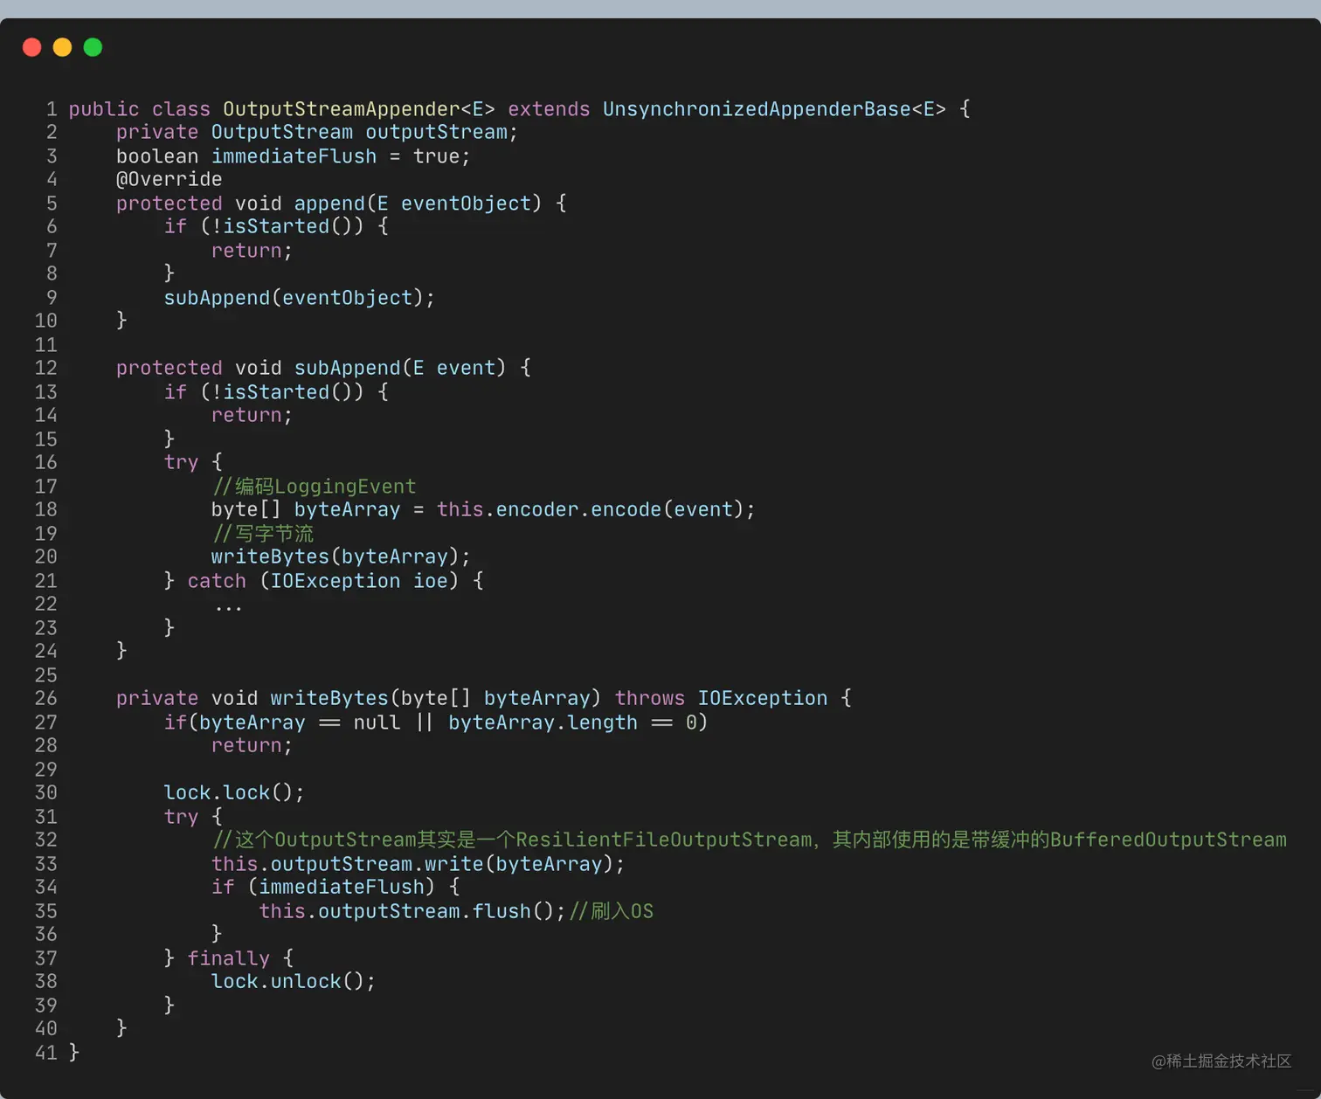Image resolution: width=1321 pixels, height=1099 pixels.
Task: Click 'this.encoder.encode(event);' on line 18
Action: click(596, 509)
